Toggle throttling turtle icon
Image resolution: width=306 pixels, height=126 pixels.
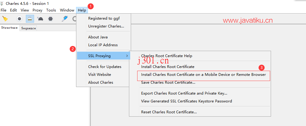coord(40,19)
